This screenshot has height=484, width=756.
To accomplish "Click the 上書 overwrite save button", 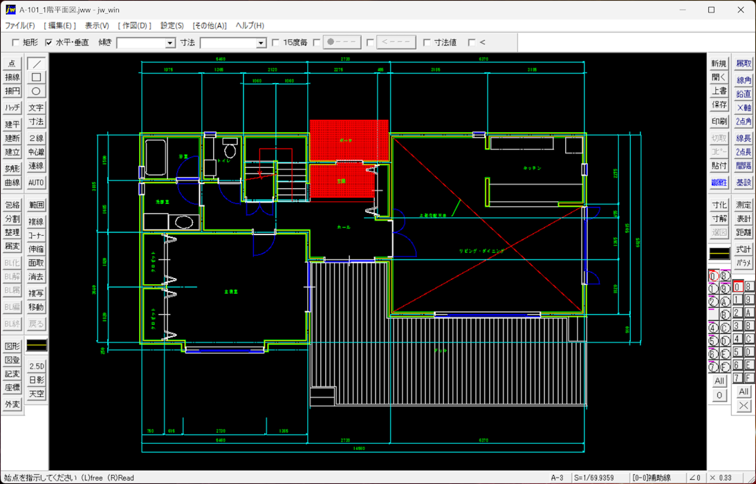I will [719, 91].
